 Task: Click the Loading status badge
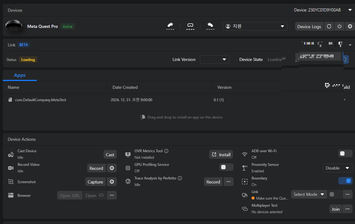[28, 59]
